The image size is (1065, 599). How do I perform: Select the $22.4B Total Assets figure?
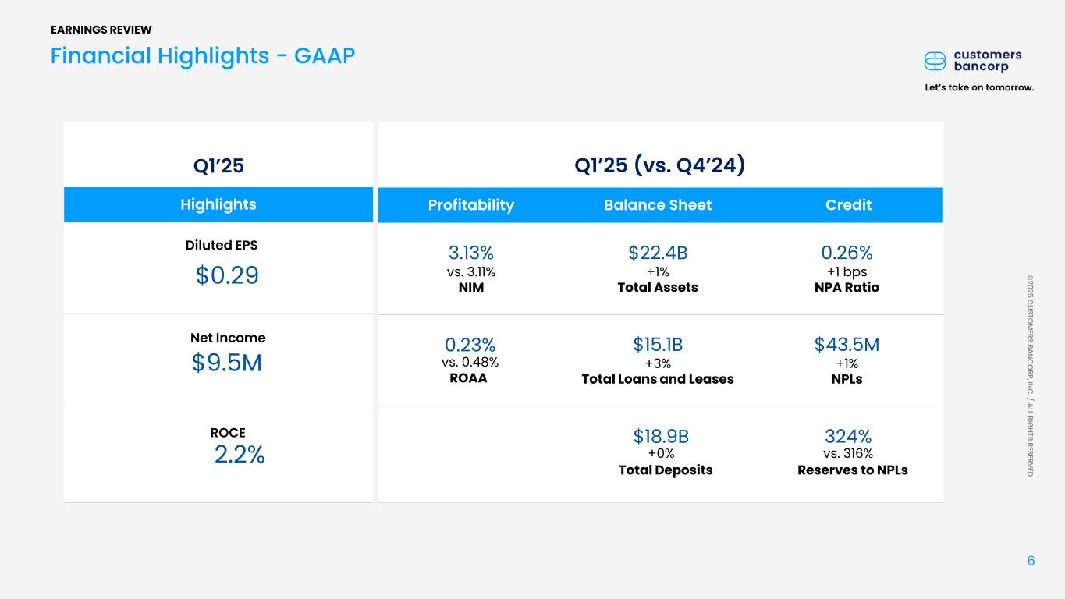(658, 253)
